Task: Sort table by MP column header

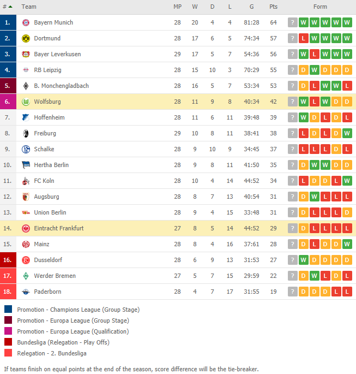Action: (177, 7)
